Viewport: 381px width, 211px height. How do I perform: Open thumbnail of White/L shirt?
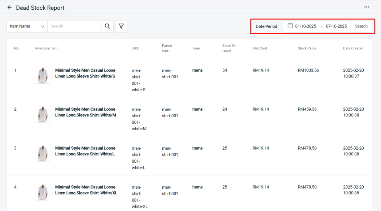(x=43, y=153)
